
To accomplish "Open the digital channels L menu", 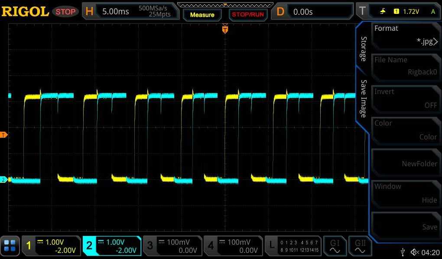I will pos(295,246).
